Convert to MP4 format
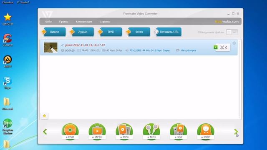 (x=124, y=132)
